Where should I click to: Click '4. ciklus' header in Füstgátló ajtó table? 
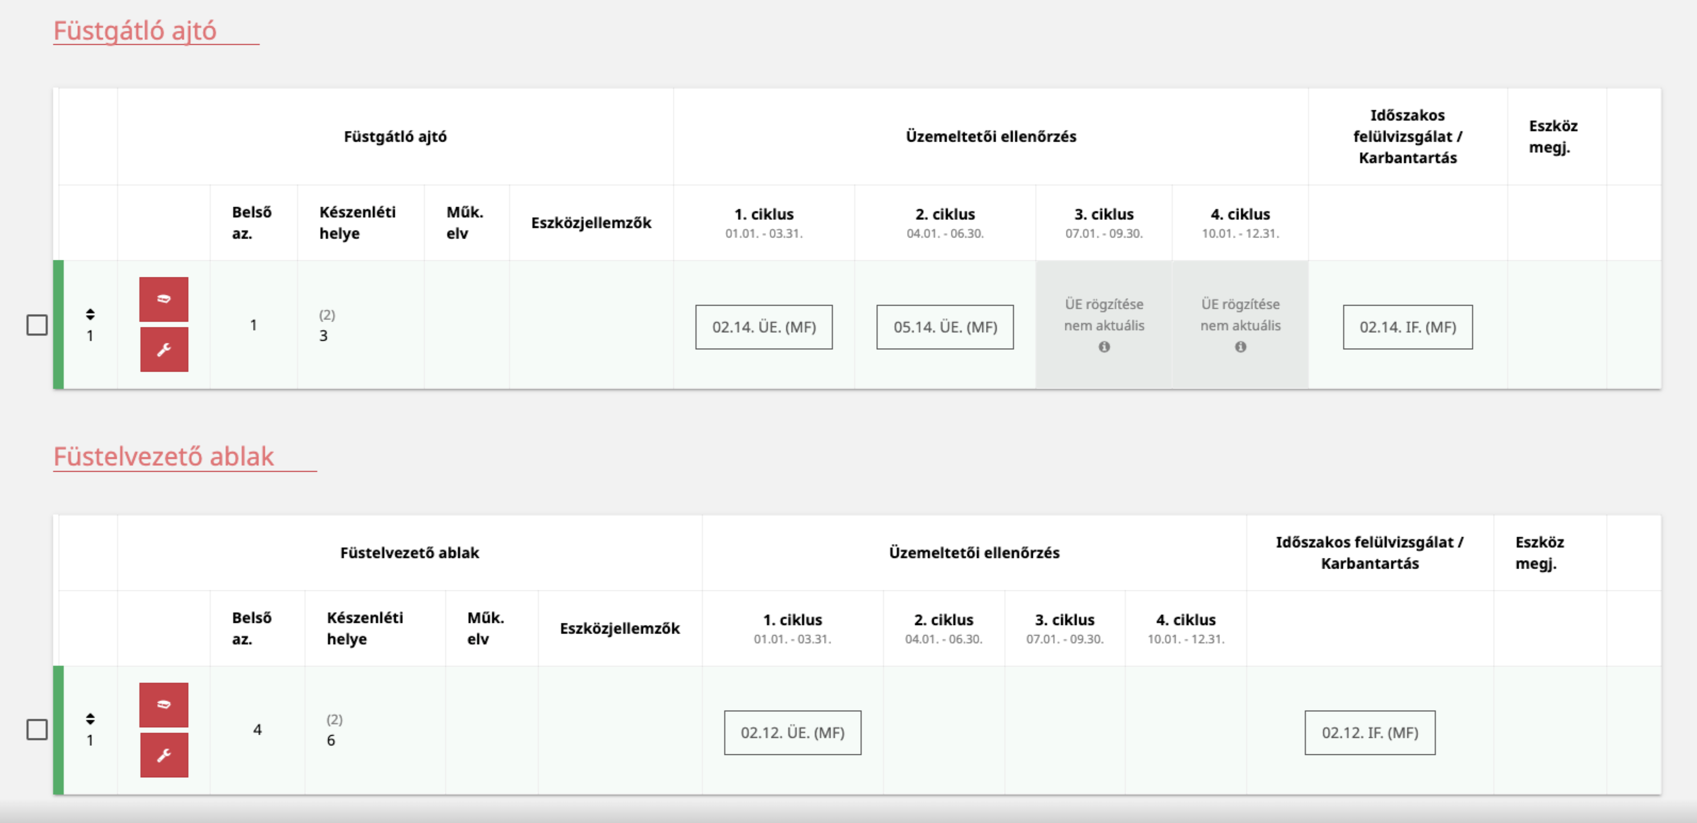pyautogui.click(x=1241, y=214)
